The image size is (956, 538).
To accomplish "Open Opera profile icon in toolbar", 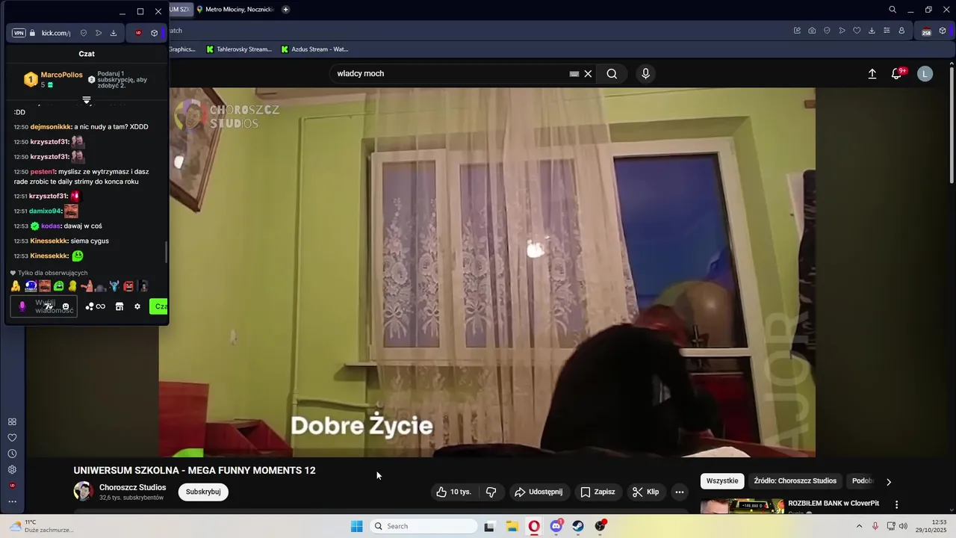I will click(901, 31).
